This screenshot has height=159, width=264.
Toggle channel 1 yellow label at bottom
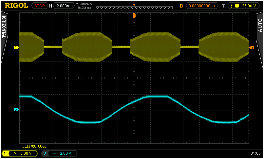(x=5, y=153)
